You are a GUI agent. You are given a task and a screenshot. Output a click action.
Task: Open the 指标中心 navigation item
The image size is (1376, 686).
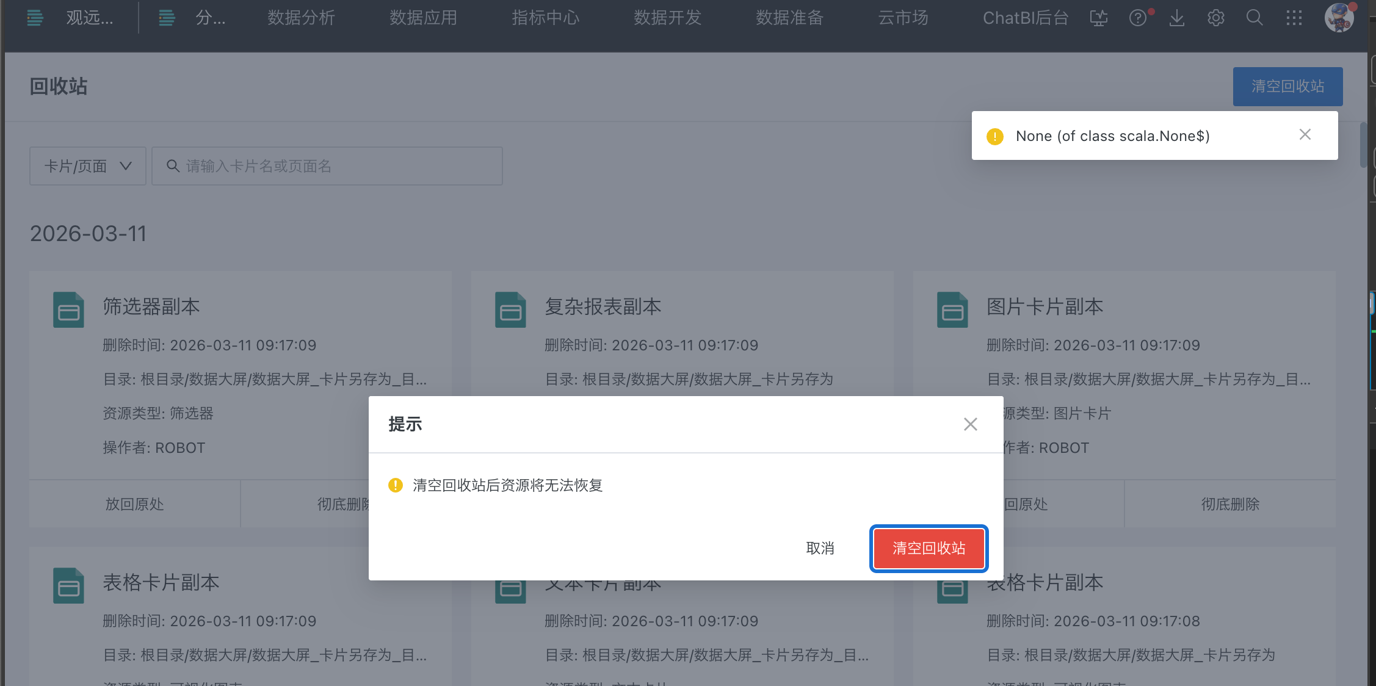[x=545, y=18]
